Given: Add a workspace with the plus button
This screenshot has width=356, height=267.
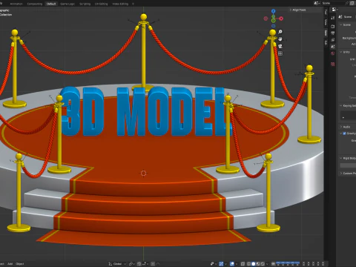Looking at the screenshot, I should 133,4.
